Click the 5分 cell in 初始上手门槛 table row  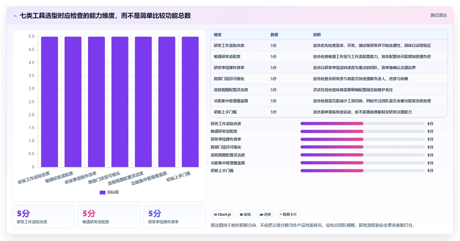click(x=274, y=112)
